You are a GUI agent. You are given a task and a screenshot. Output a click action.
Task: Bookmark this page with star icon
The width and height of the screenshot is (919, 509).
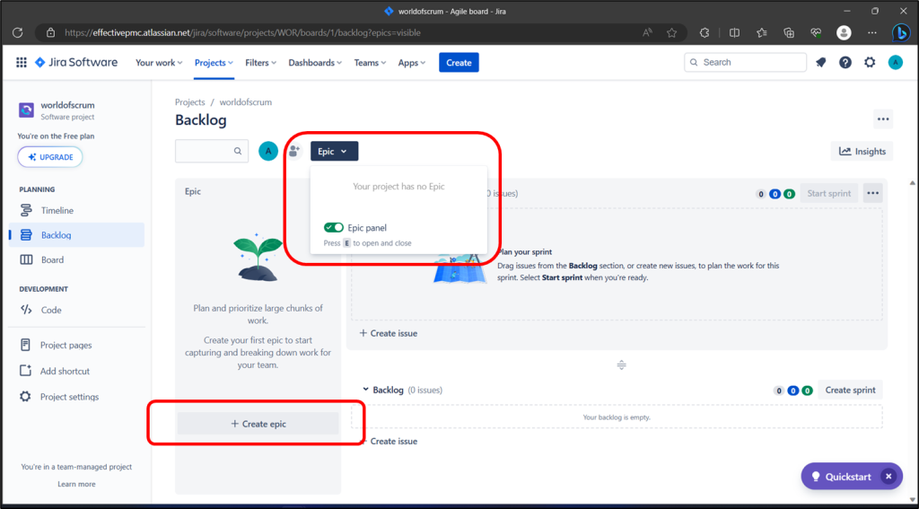(x=671, y=33)
